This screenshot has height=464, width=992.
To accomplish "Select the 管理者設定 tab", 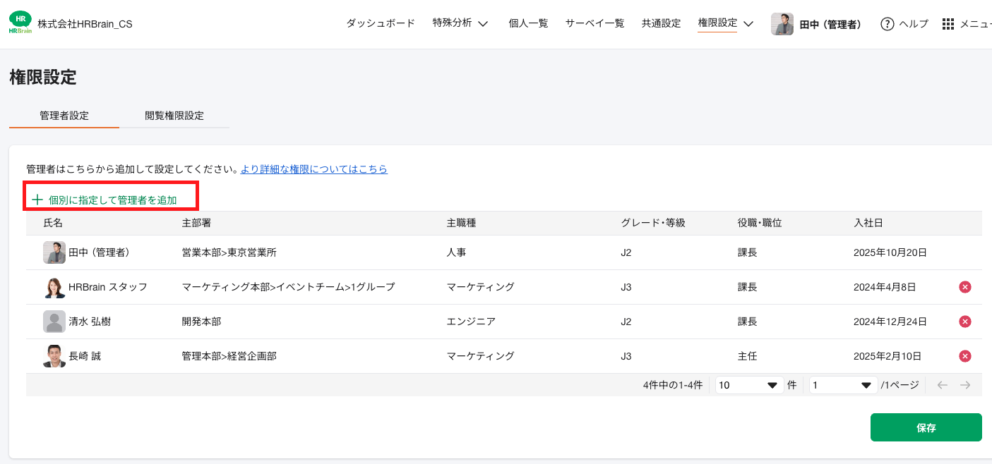I will pyautogui.click(x=63, y=116).
